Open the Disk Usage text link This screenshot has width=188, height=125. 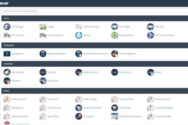[124, 27]
